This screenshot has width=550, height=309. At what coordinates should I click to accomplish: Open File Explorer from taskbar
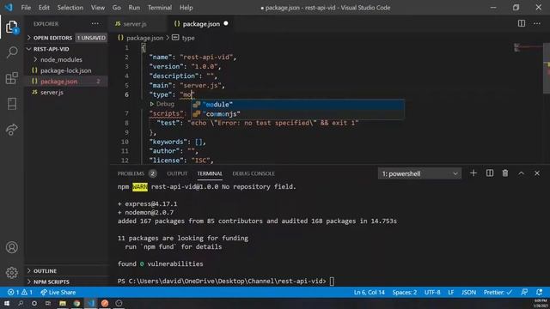click(x=63, y=303)
